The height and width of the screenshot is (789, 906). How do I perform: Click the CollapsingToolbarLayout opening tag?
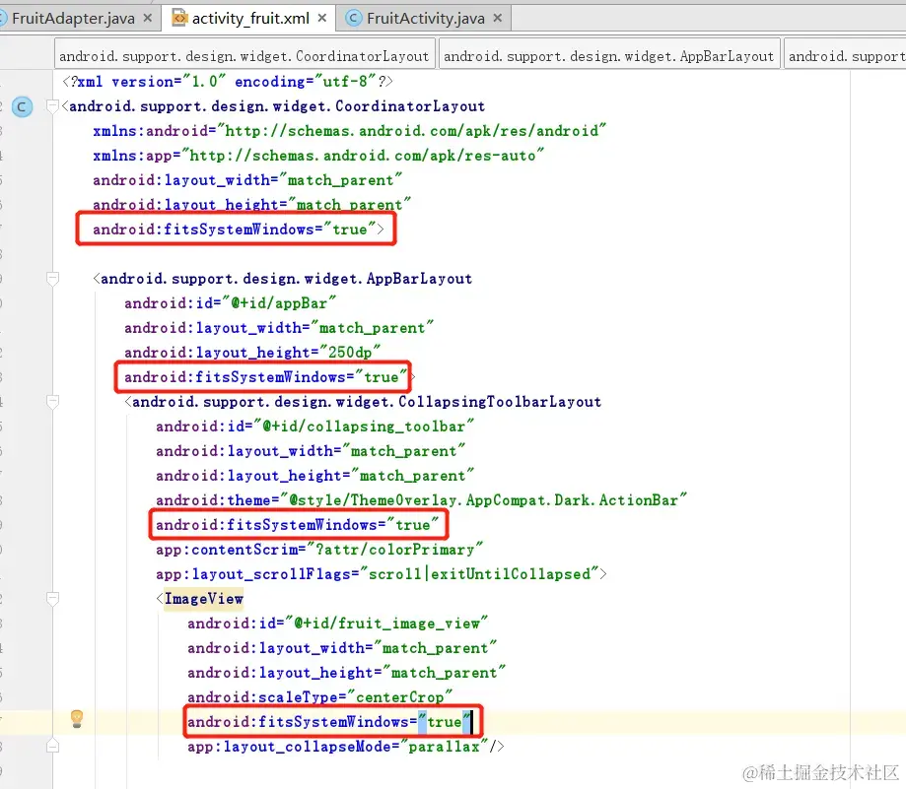363,402
